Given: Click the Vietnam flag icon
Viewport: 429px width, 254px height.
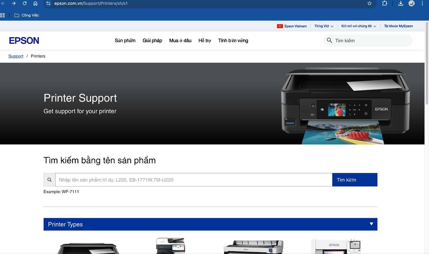Looking at the screenshot, I should [280, 26].
